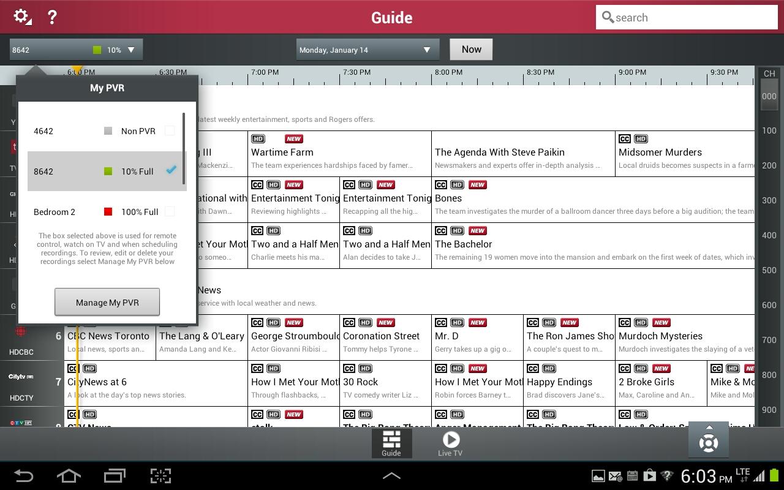Screen dimensions: 784x490
Task: Click the red 100% Full swatch
Action: 108,211
